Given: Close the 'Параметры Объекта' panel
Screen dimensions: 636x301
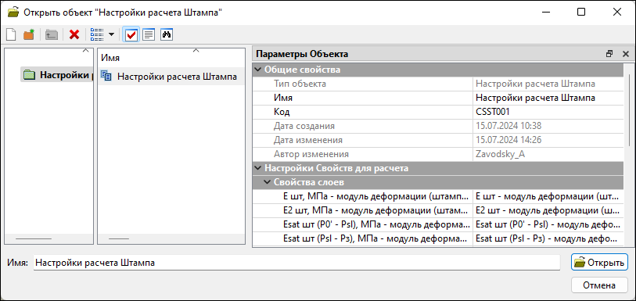Looking at the screenshot, I should (x=625, y=54).
